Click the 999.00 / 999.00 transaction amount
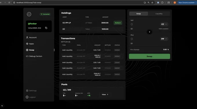The image size is (197, 109). point(97,56)
